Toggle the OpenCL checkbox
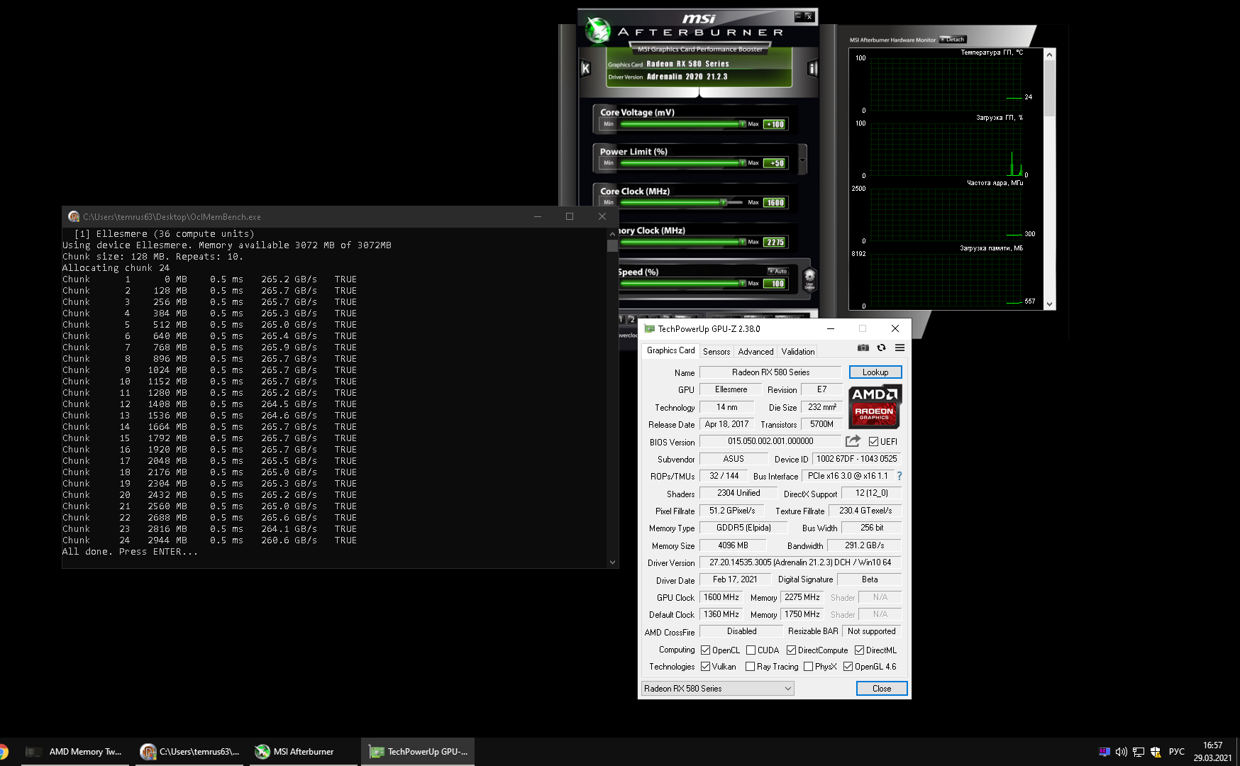 point(705,650)
